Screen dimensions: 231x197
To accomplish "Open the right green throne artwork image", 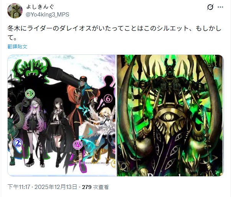I will [170, 115].
